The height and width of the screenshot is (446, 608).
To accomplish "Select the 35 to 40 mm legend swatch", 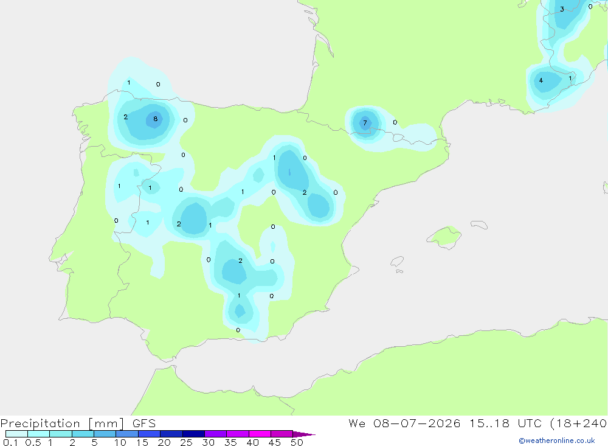I will [238, 434].
